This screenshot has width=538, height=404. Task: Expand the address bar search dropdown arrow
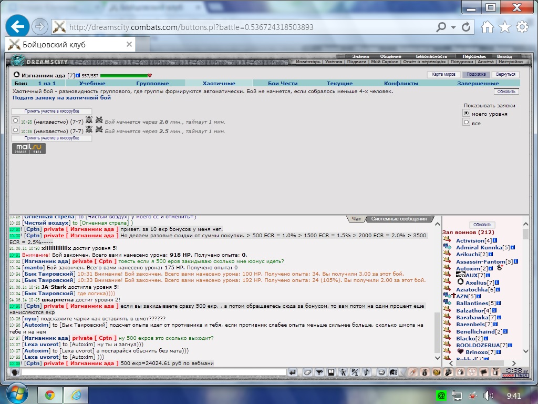[453, 27]
